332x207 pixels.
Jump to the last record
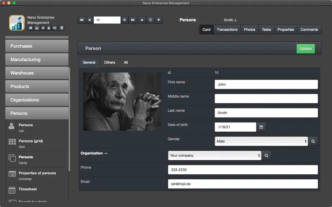pyautogui.click(x=133, y=20)
